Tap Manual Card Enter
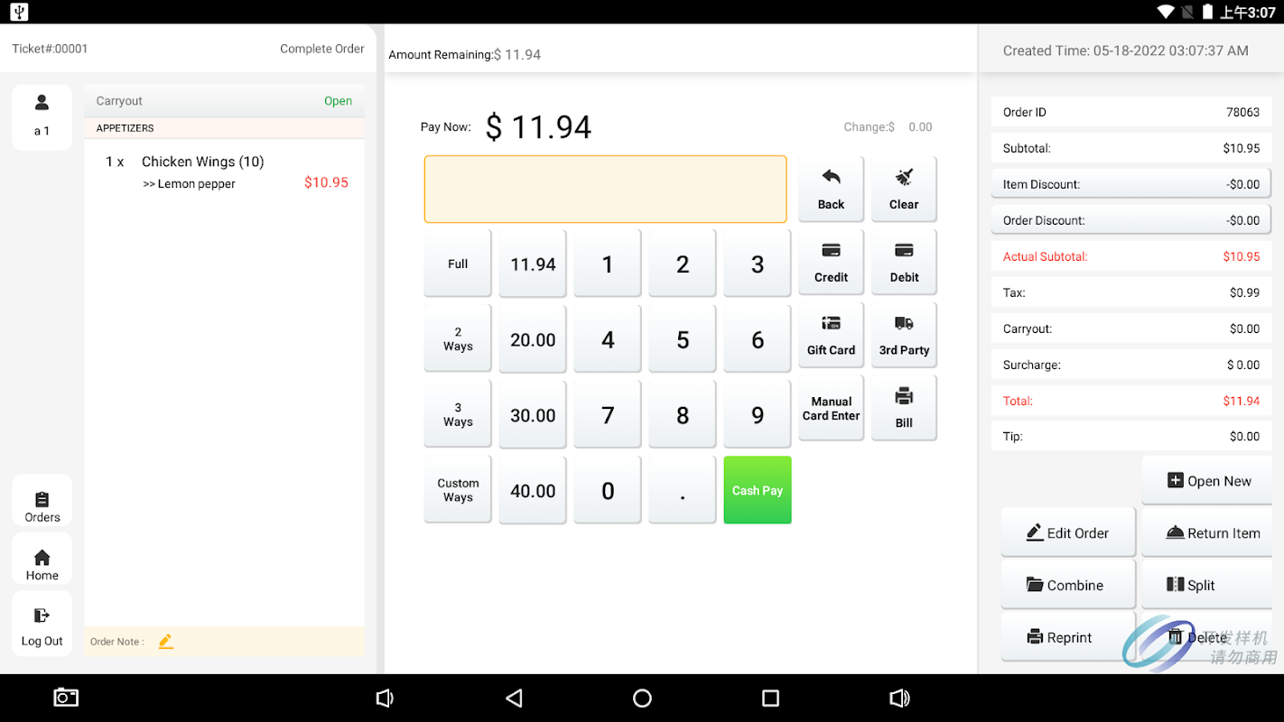Viewport: 1284px width, 722px height. [831, 407]
